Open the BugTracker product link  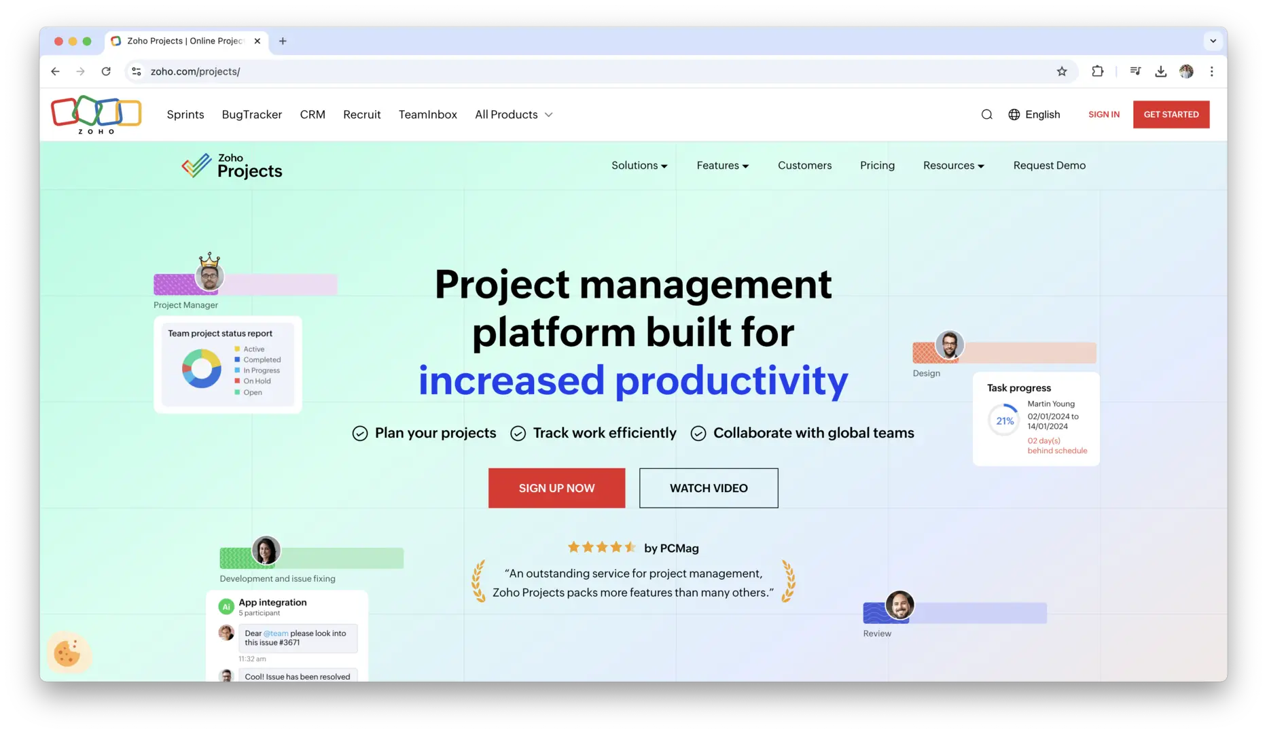(252, 114)
